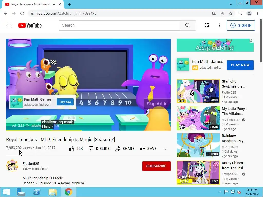Open File Explorer from the taskbar
Viewport: 263px width, 197px height.
(x=52, y=192)
